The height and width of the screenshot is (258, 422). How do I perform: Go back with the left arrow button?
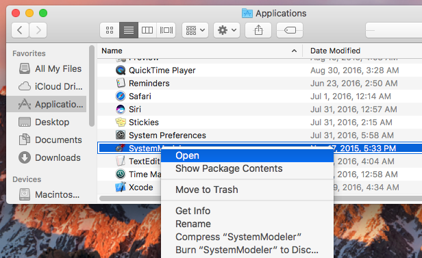point(20,30)
